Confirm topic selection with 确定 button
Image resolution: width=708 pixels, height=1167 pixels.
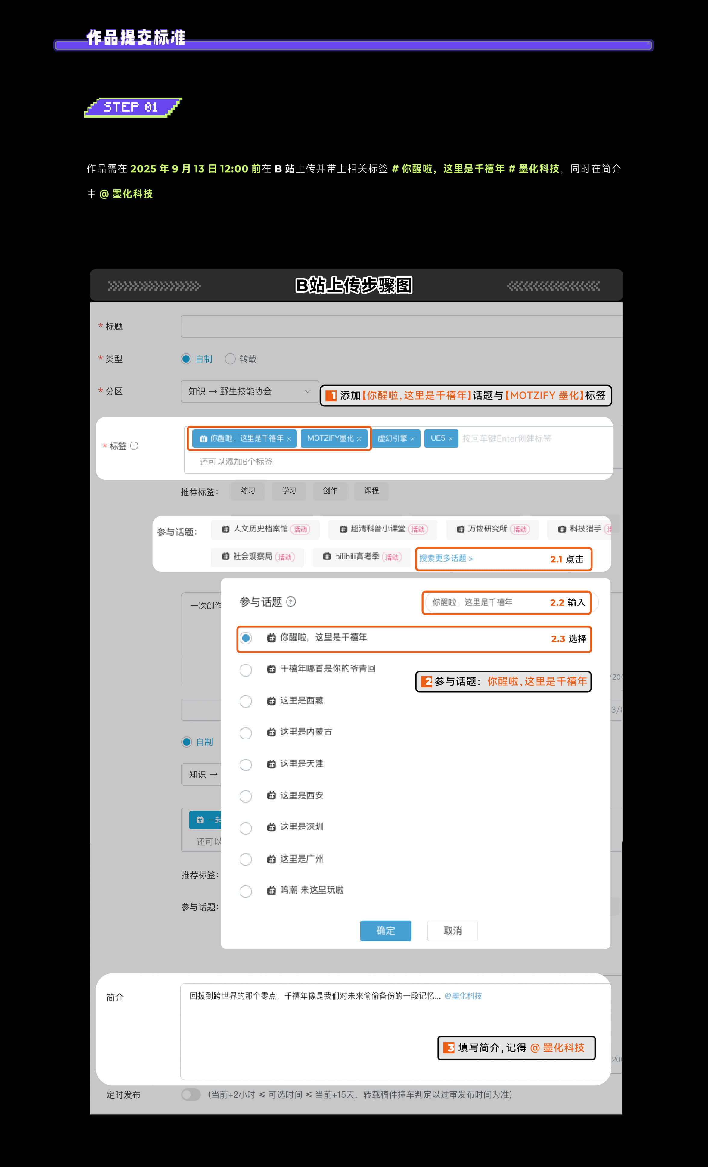(x=386, y=931)
